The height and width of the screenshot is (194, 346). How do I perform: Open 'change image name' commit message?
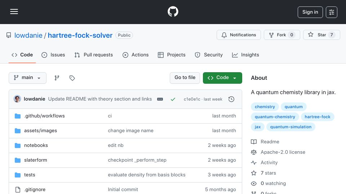click(x=130, y=131)
